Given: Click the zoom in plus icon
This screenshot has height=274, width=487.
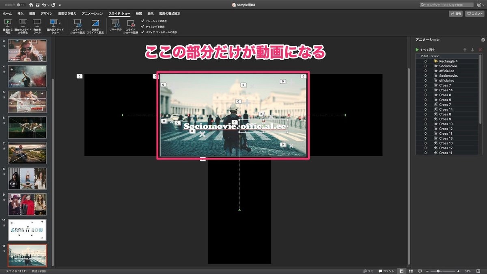Looking at the screenshot, I should (x=458, y=271).
